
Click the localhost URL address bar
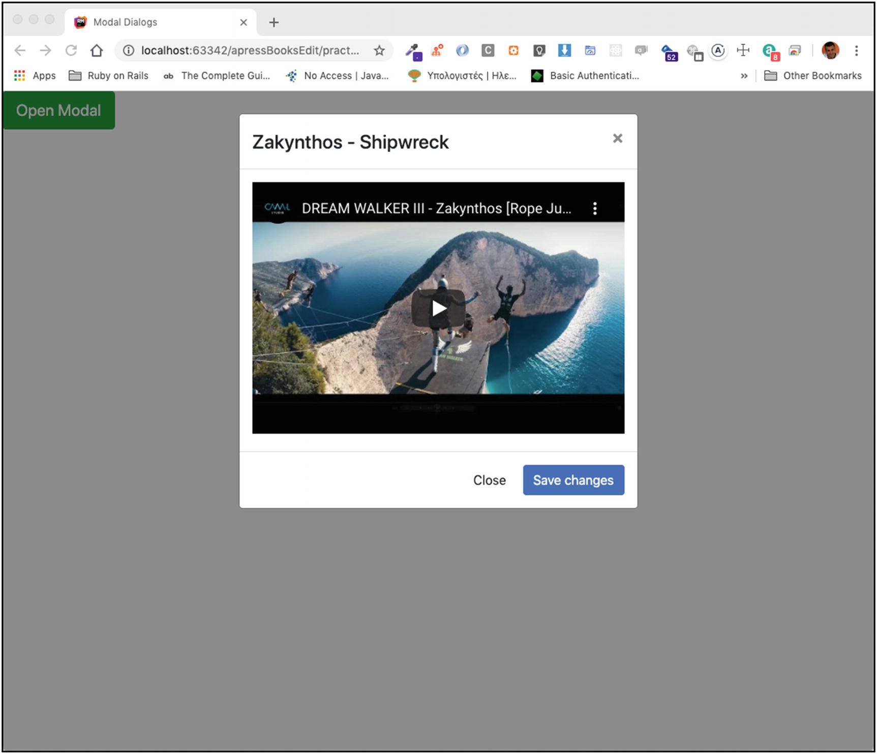point(249,50)
